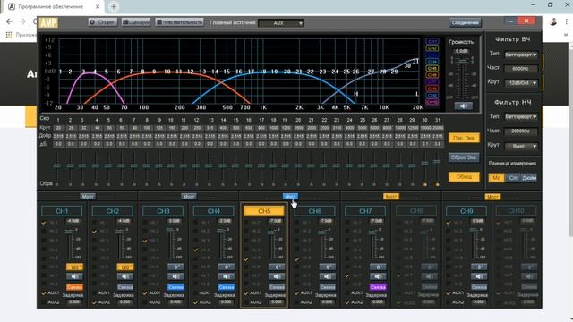Click the Сброс Экв reset button
The height and width of the screenshot is (322, 573).
click(464, 157)
